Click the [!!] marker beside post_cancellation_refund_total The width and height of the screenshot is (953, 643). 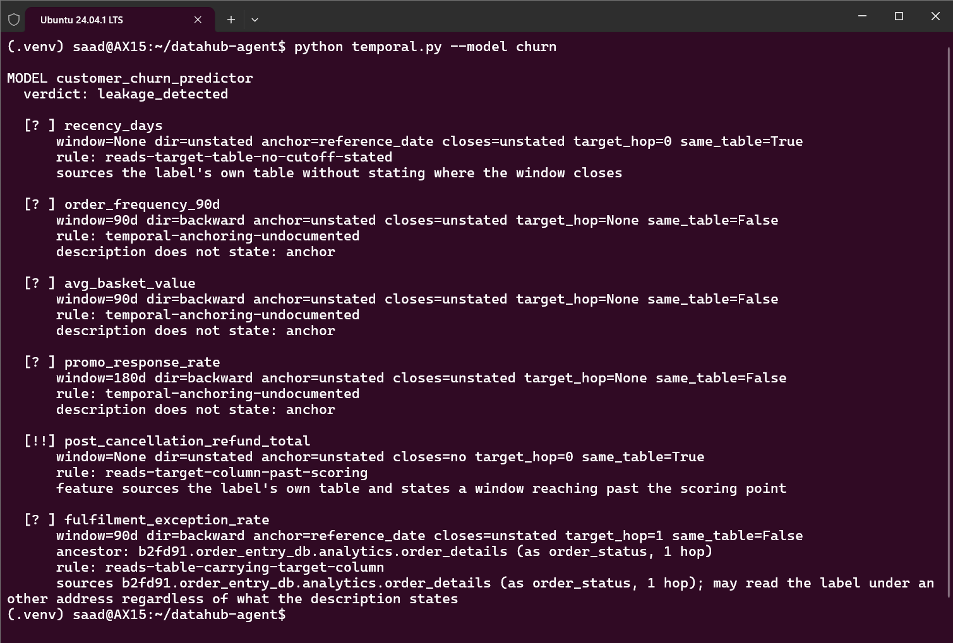[40, 441]
